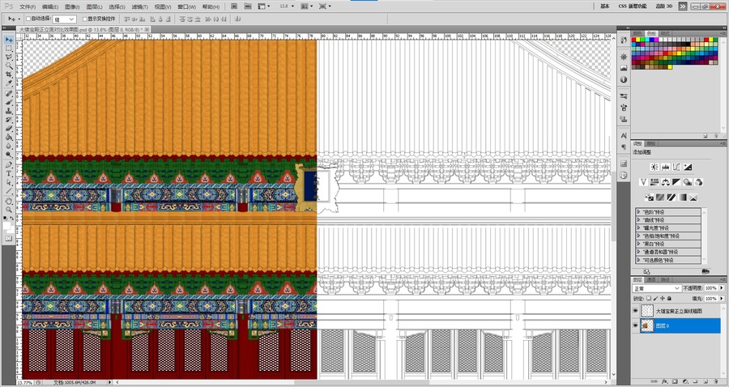Click the foreground color box
This screenshot has height=387, width=729.
7,226
